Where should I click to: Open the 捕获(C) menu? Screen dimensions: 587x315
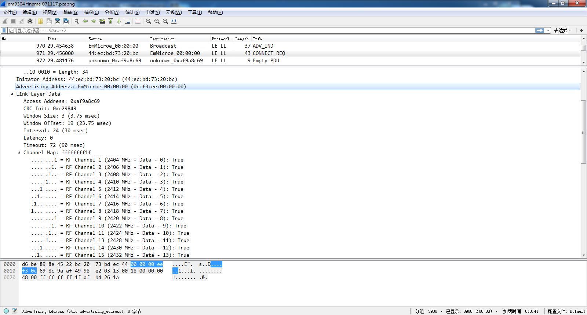click(x=91, y=12)
